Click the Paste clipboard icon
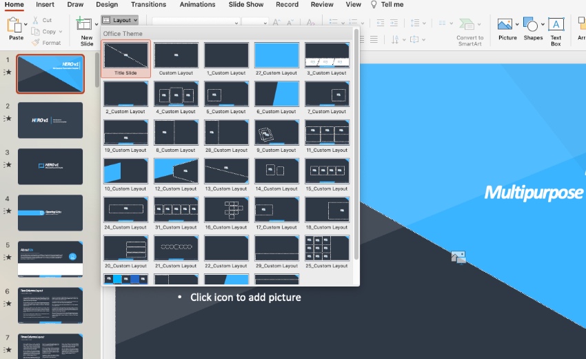This screenshot has width=586, height=359. click(14, 25)
